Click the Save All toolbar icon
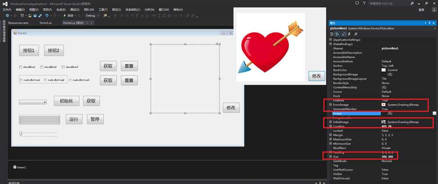This screenshot has width=438, height=184. (40, 16)
